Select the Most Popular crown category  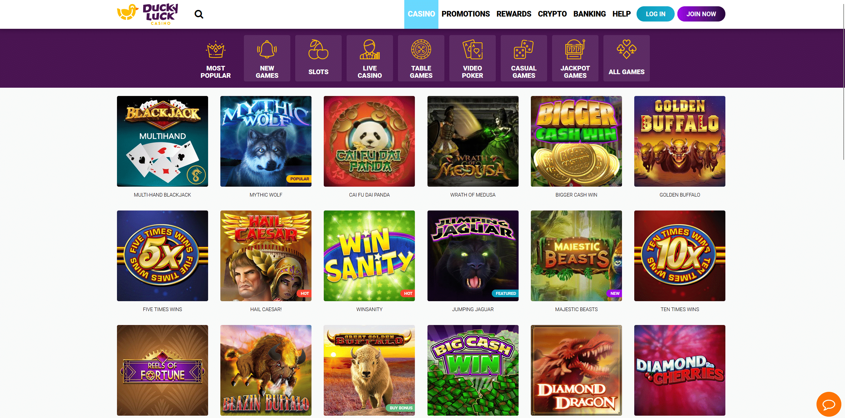(x=215, y=58)
